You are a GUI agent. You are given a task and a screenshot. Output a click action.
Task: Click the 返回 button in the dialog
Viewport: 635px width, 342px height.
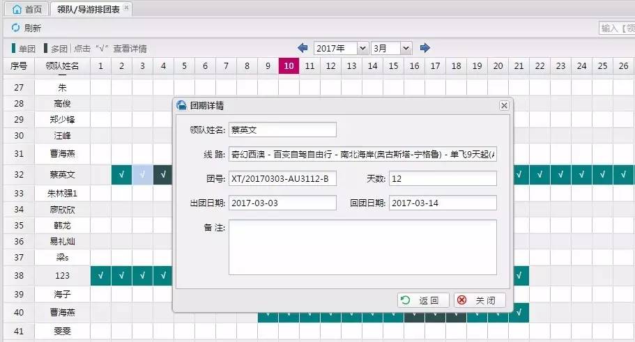pos(422,300)
